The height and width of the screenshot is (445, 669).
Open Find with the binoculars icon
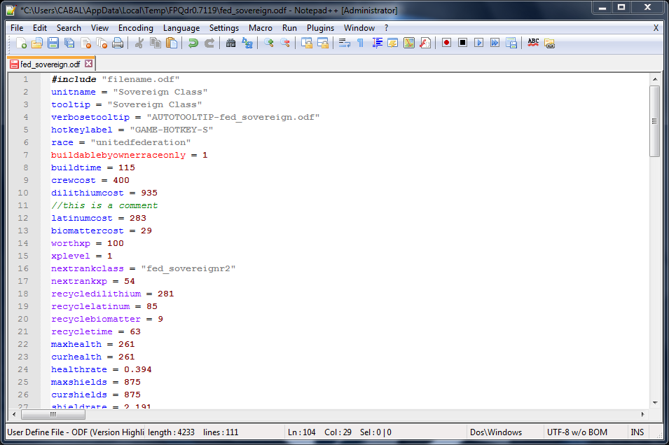[230, 43]
